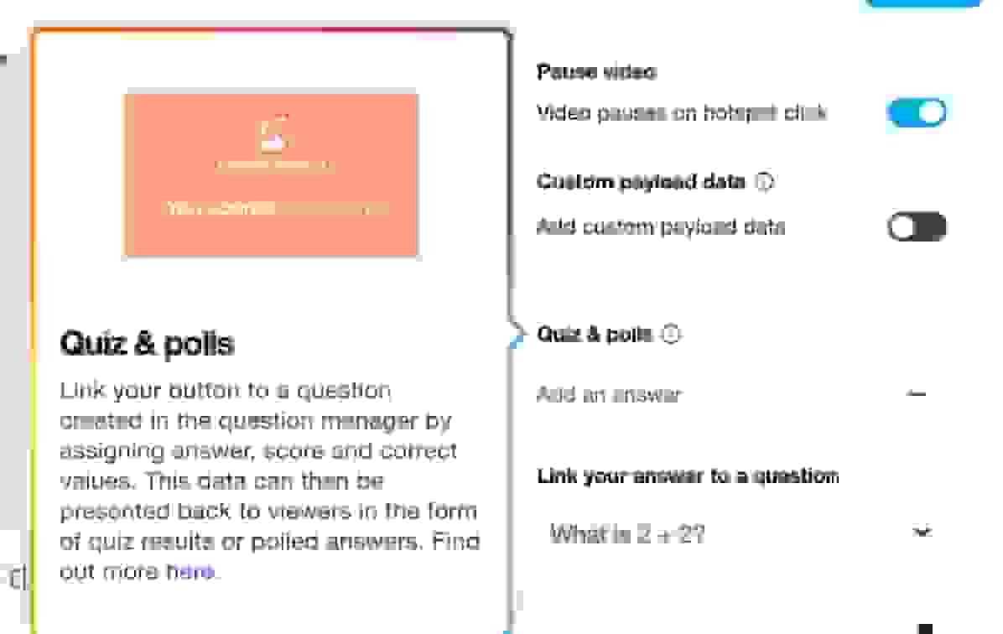This screenshot has height=634, width=1003.
Task: Click the tooltip description paragraph
Action: point(268,481)
